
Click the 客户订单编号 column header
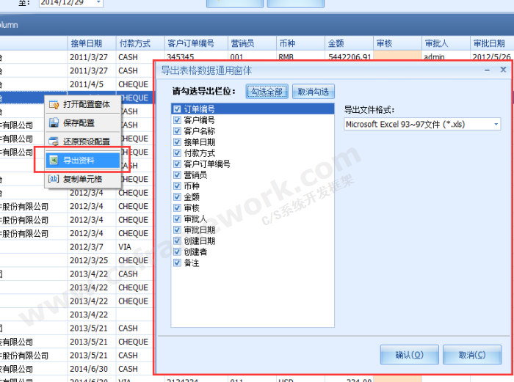click(x=189, y=44)
